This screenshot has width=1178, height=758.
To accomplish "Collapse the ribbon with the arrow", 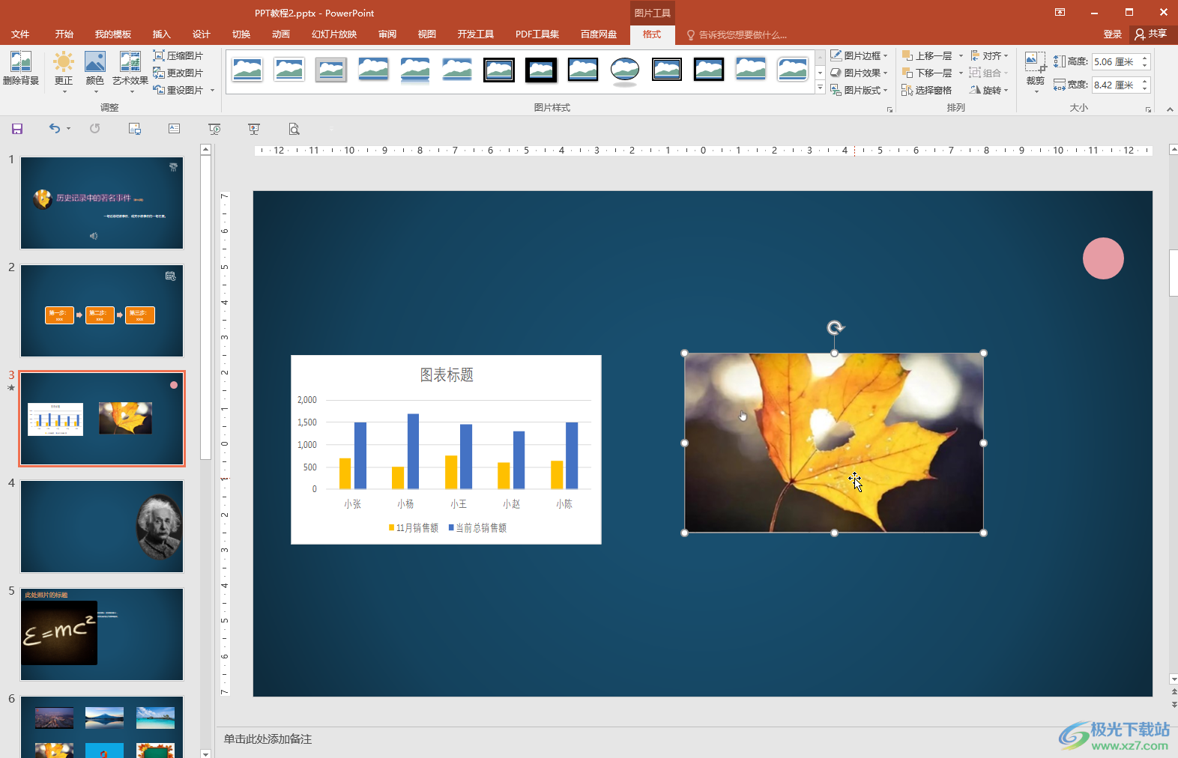I will tap(1170, 109).
